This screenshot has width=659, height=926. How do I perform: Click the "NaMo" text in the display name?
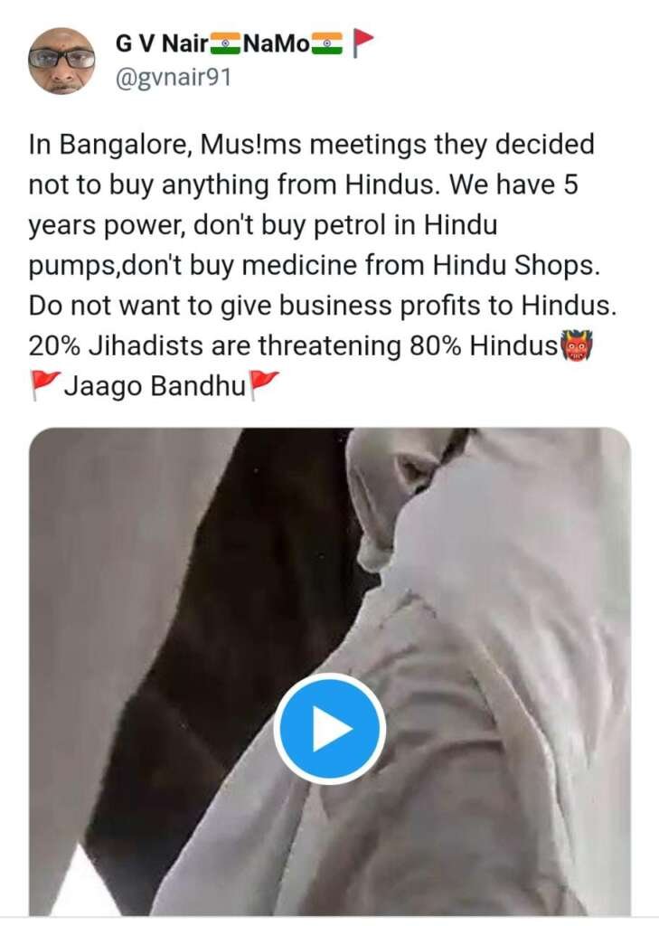(276, 44)
